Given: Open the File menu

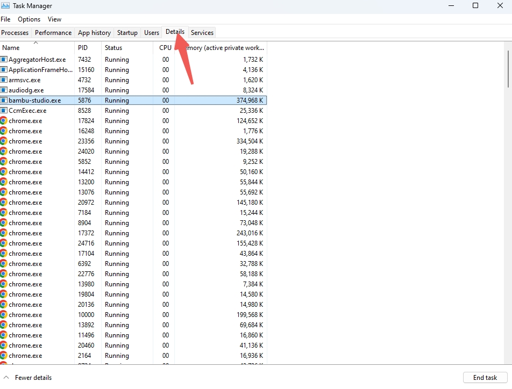Looking at the screenshot, I should [5, 19].
